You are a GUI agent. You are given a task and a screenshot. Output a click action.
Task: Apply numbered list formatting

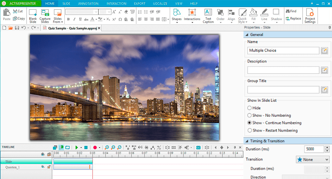click(140, 12)
